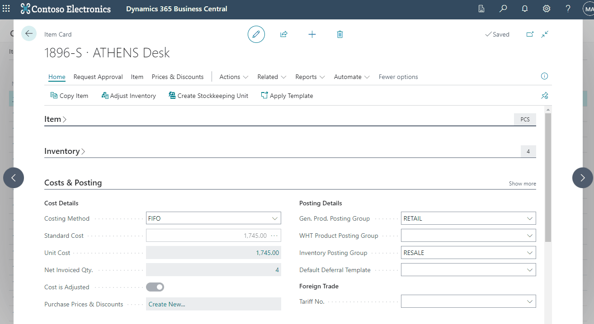Screen dimensions: 594x324
Task: Pin the action bar with pin icon
Action: click(545, 96)
